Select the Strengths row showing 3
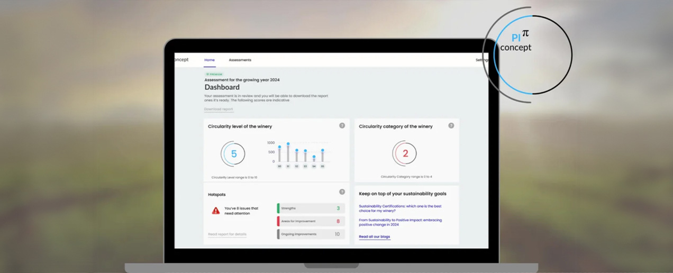Image resolution: width=673 pixels, height=273 pixels. (311, 208)
